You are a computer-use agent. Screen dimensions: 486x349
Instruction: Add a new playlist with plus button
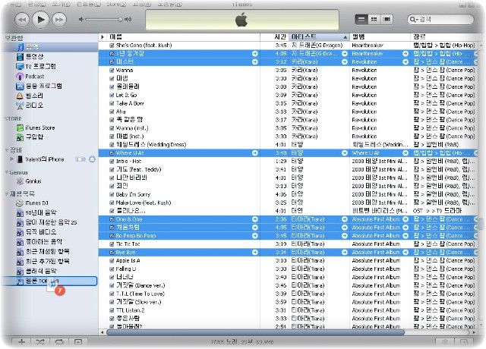[x=22, y=342]
